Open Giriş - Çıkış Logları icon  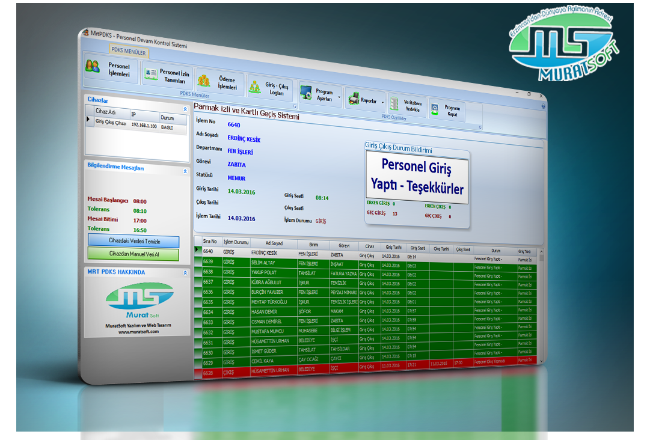pyautogui.click(x=255, y=86)
